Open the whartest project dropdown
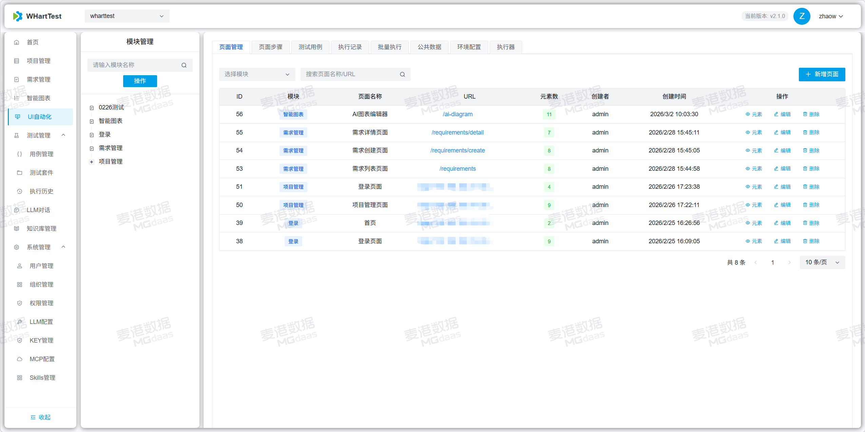The image size is (865, 432). tap(127, 16)
